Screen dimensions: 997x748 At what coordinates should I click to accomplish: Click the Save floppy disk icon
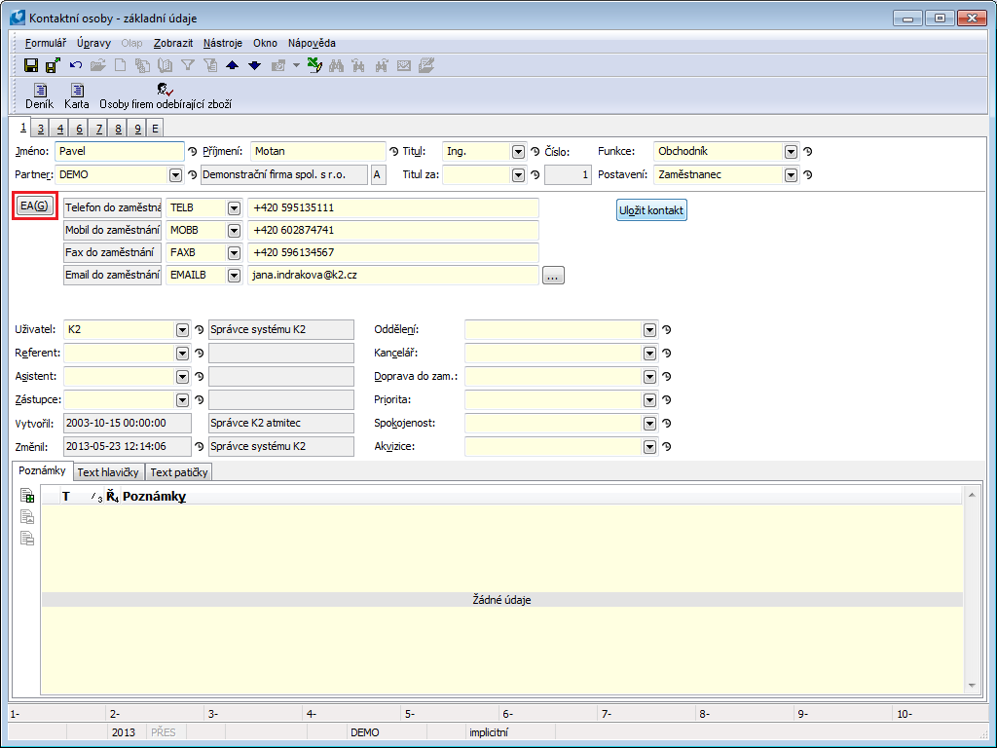[31, 65]
